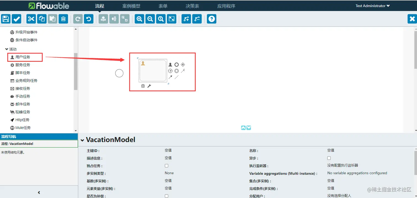Save the model using the floppy disk icon
The image size is (417, 198).
[x=6, y=19]
